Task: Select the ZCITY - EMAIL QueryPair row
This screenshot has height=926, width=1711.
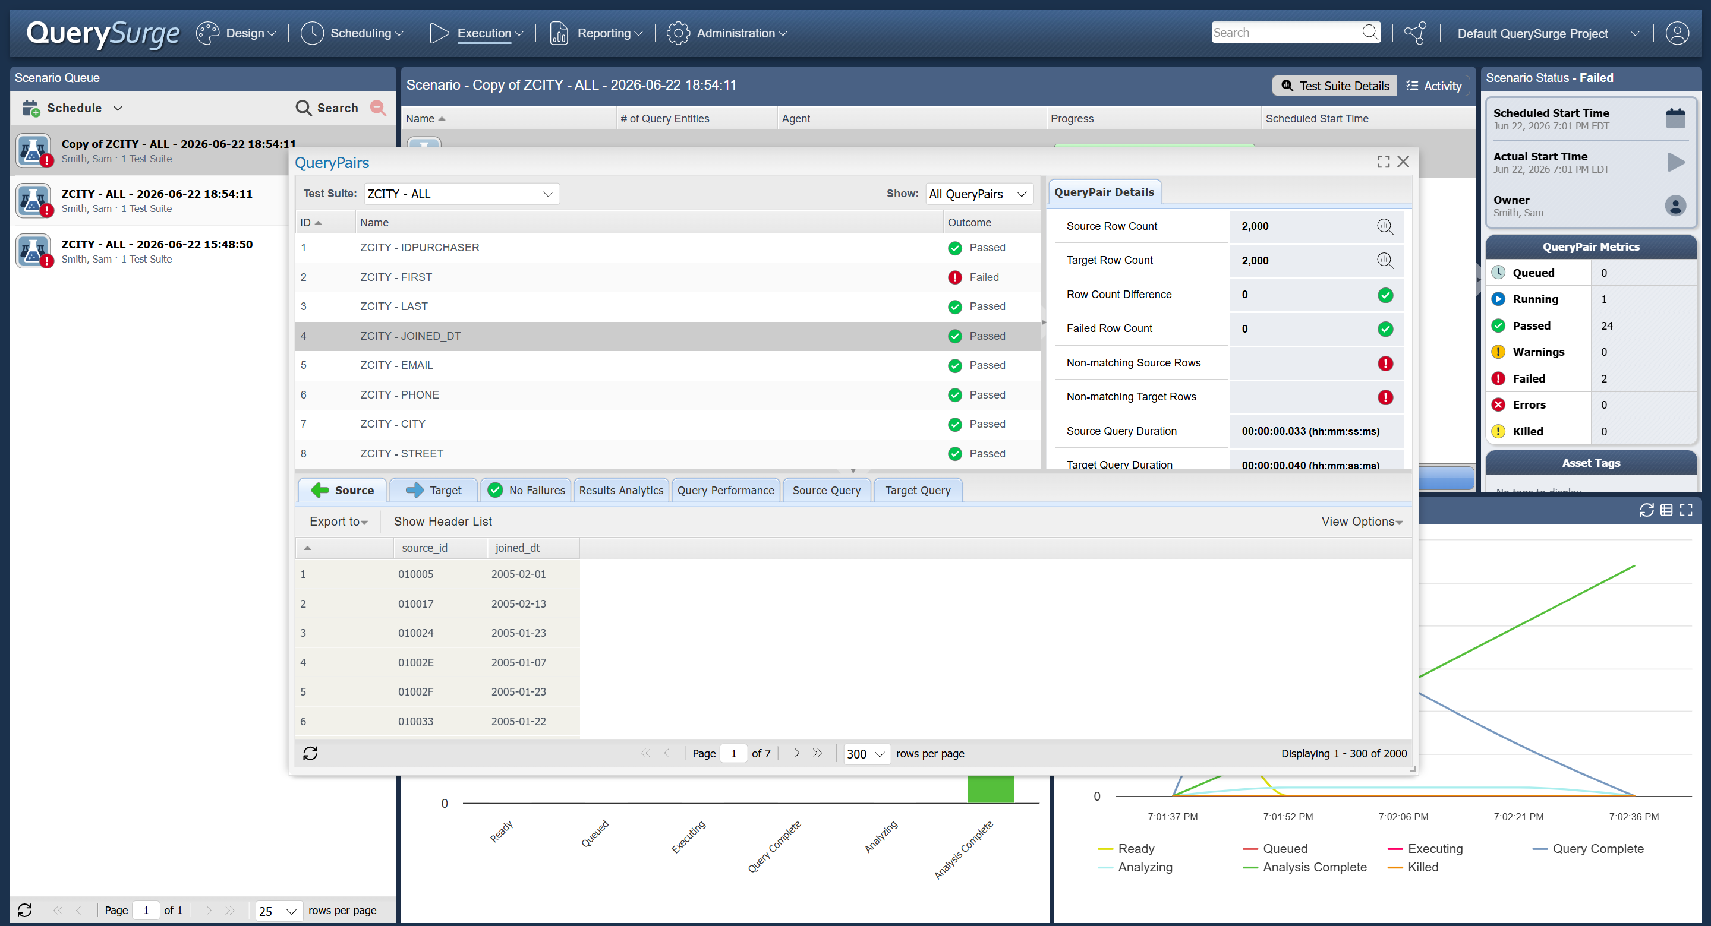Action: click(667, 365)
